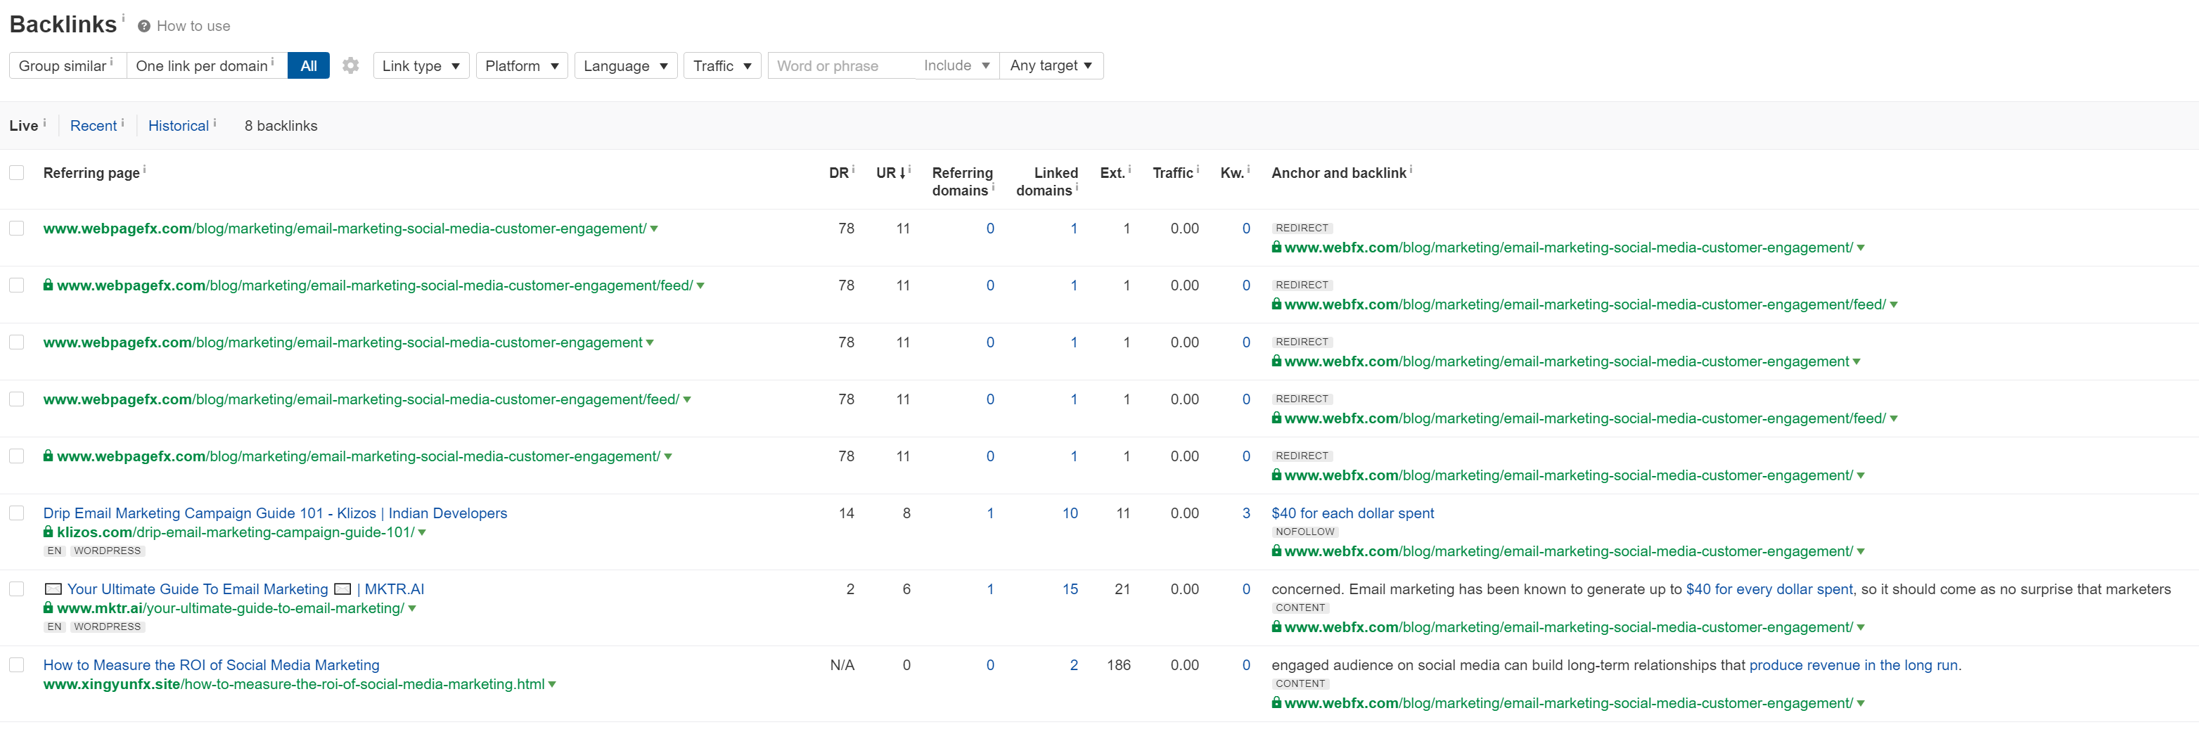Click the info icon next to DR header
Screen dimensions: 2199x739
853,169
